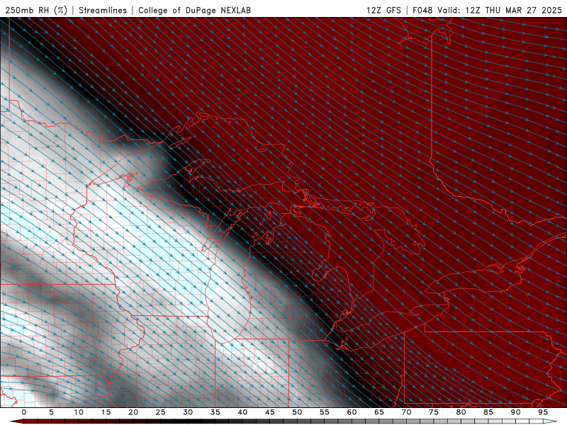The image size is (567, 425).
Task: Click the "55" legend tick label
Action: click(325, 412)
